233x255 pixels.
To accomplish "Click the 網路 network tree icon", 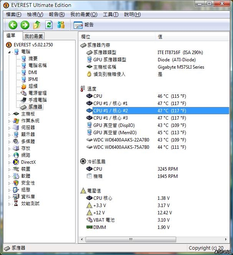I will coord(16,155).
